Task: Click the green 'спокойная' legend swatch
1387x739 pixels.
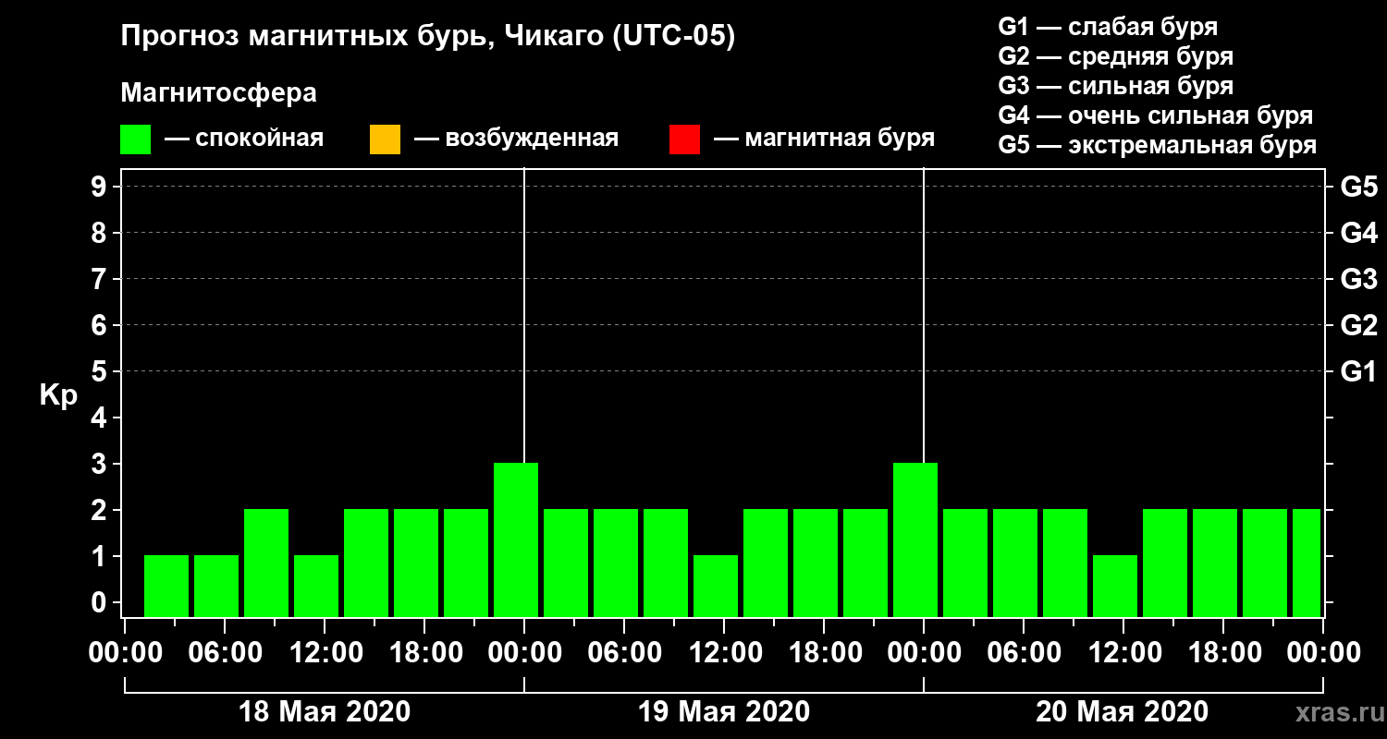Action: tap(135, 139)
